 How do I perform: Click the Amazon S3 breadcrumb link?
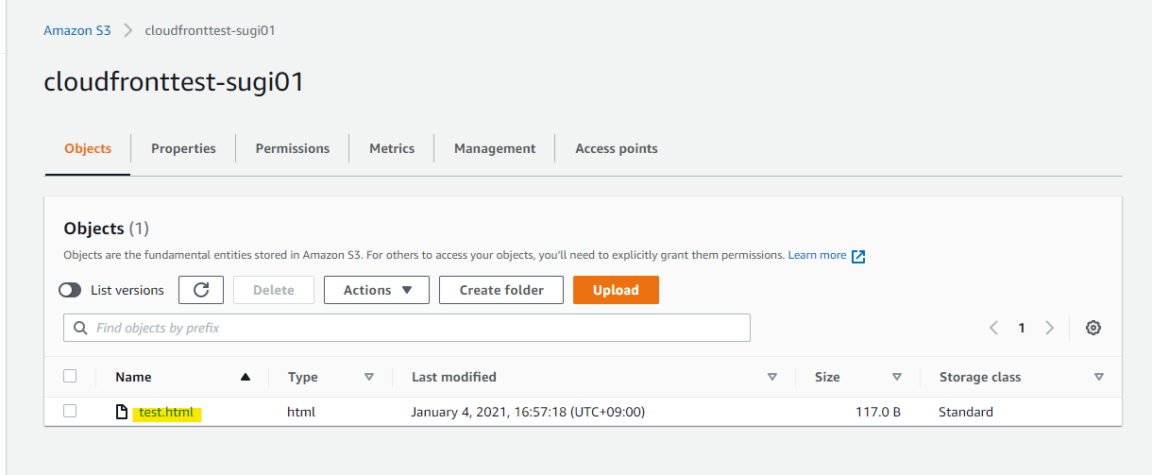click(77, 30)
